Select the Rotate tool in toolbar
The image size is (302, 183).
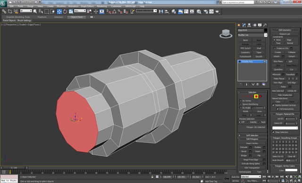(65, 11)
